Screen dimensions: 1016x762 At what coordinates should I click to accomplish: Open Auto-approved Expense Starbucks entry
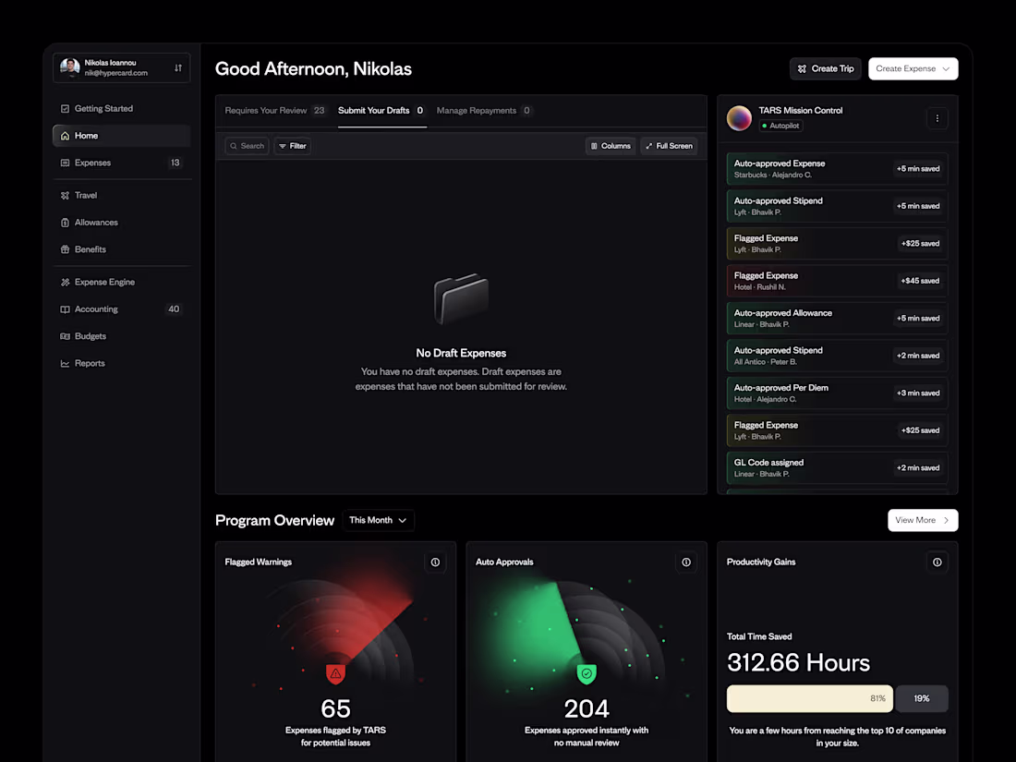[837, 169]
